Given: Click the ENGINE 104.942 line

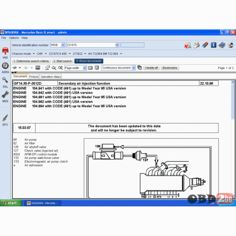Looking at the screenshot, I should tap(53, 93).
